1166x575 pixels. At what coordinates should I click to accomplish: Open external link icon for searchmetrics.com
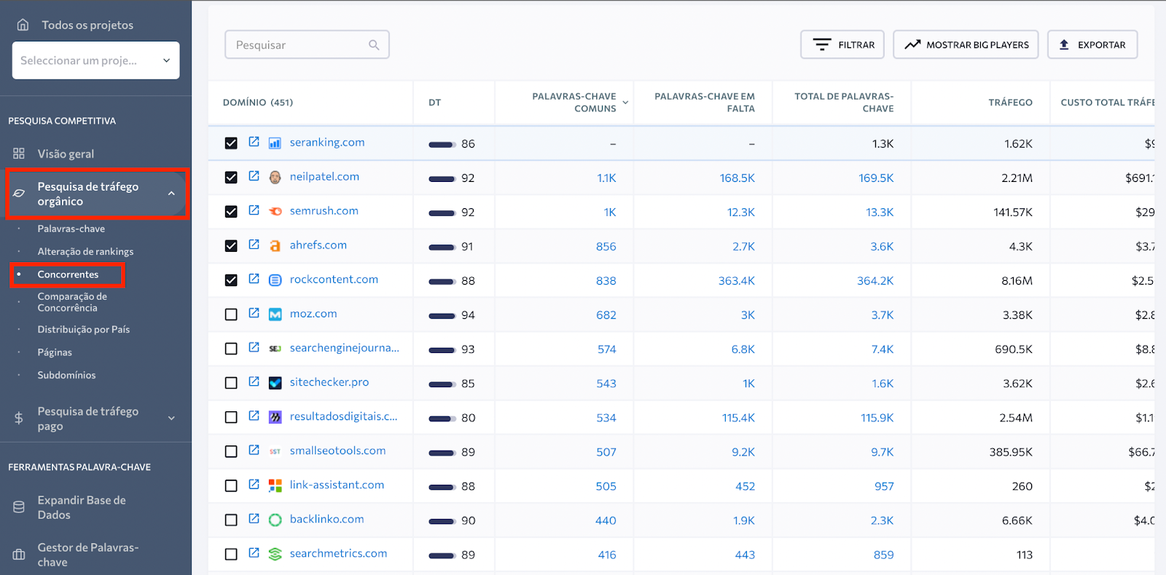(254, 552)
